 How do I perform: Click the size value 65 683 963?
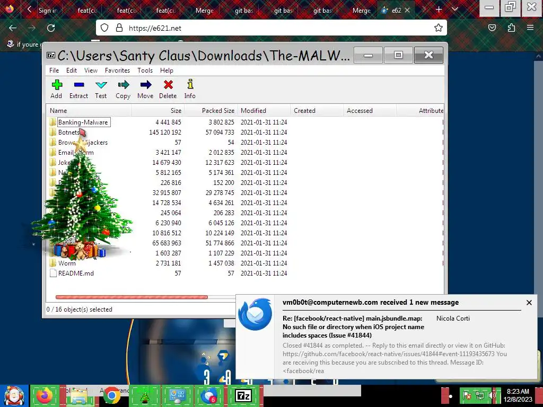tap(167, 243)
